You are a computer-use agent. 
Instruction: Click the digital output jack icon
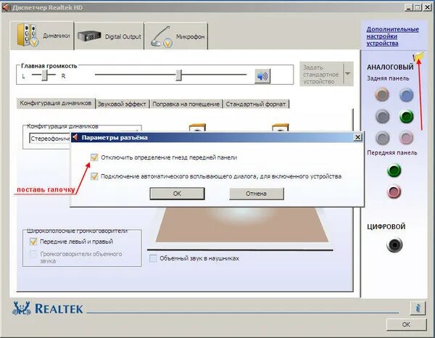click(x=394, y=244)
